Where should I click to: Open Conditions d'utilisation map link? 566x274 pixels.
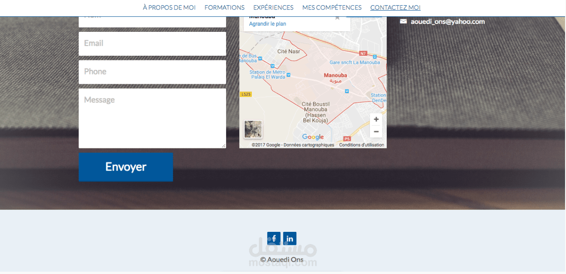tap(361, 145)
